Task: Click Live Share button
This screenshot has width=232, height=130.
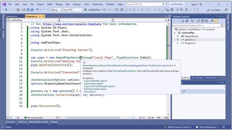Action: [x=214, y=10]
